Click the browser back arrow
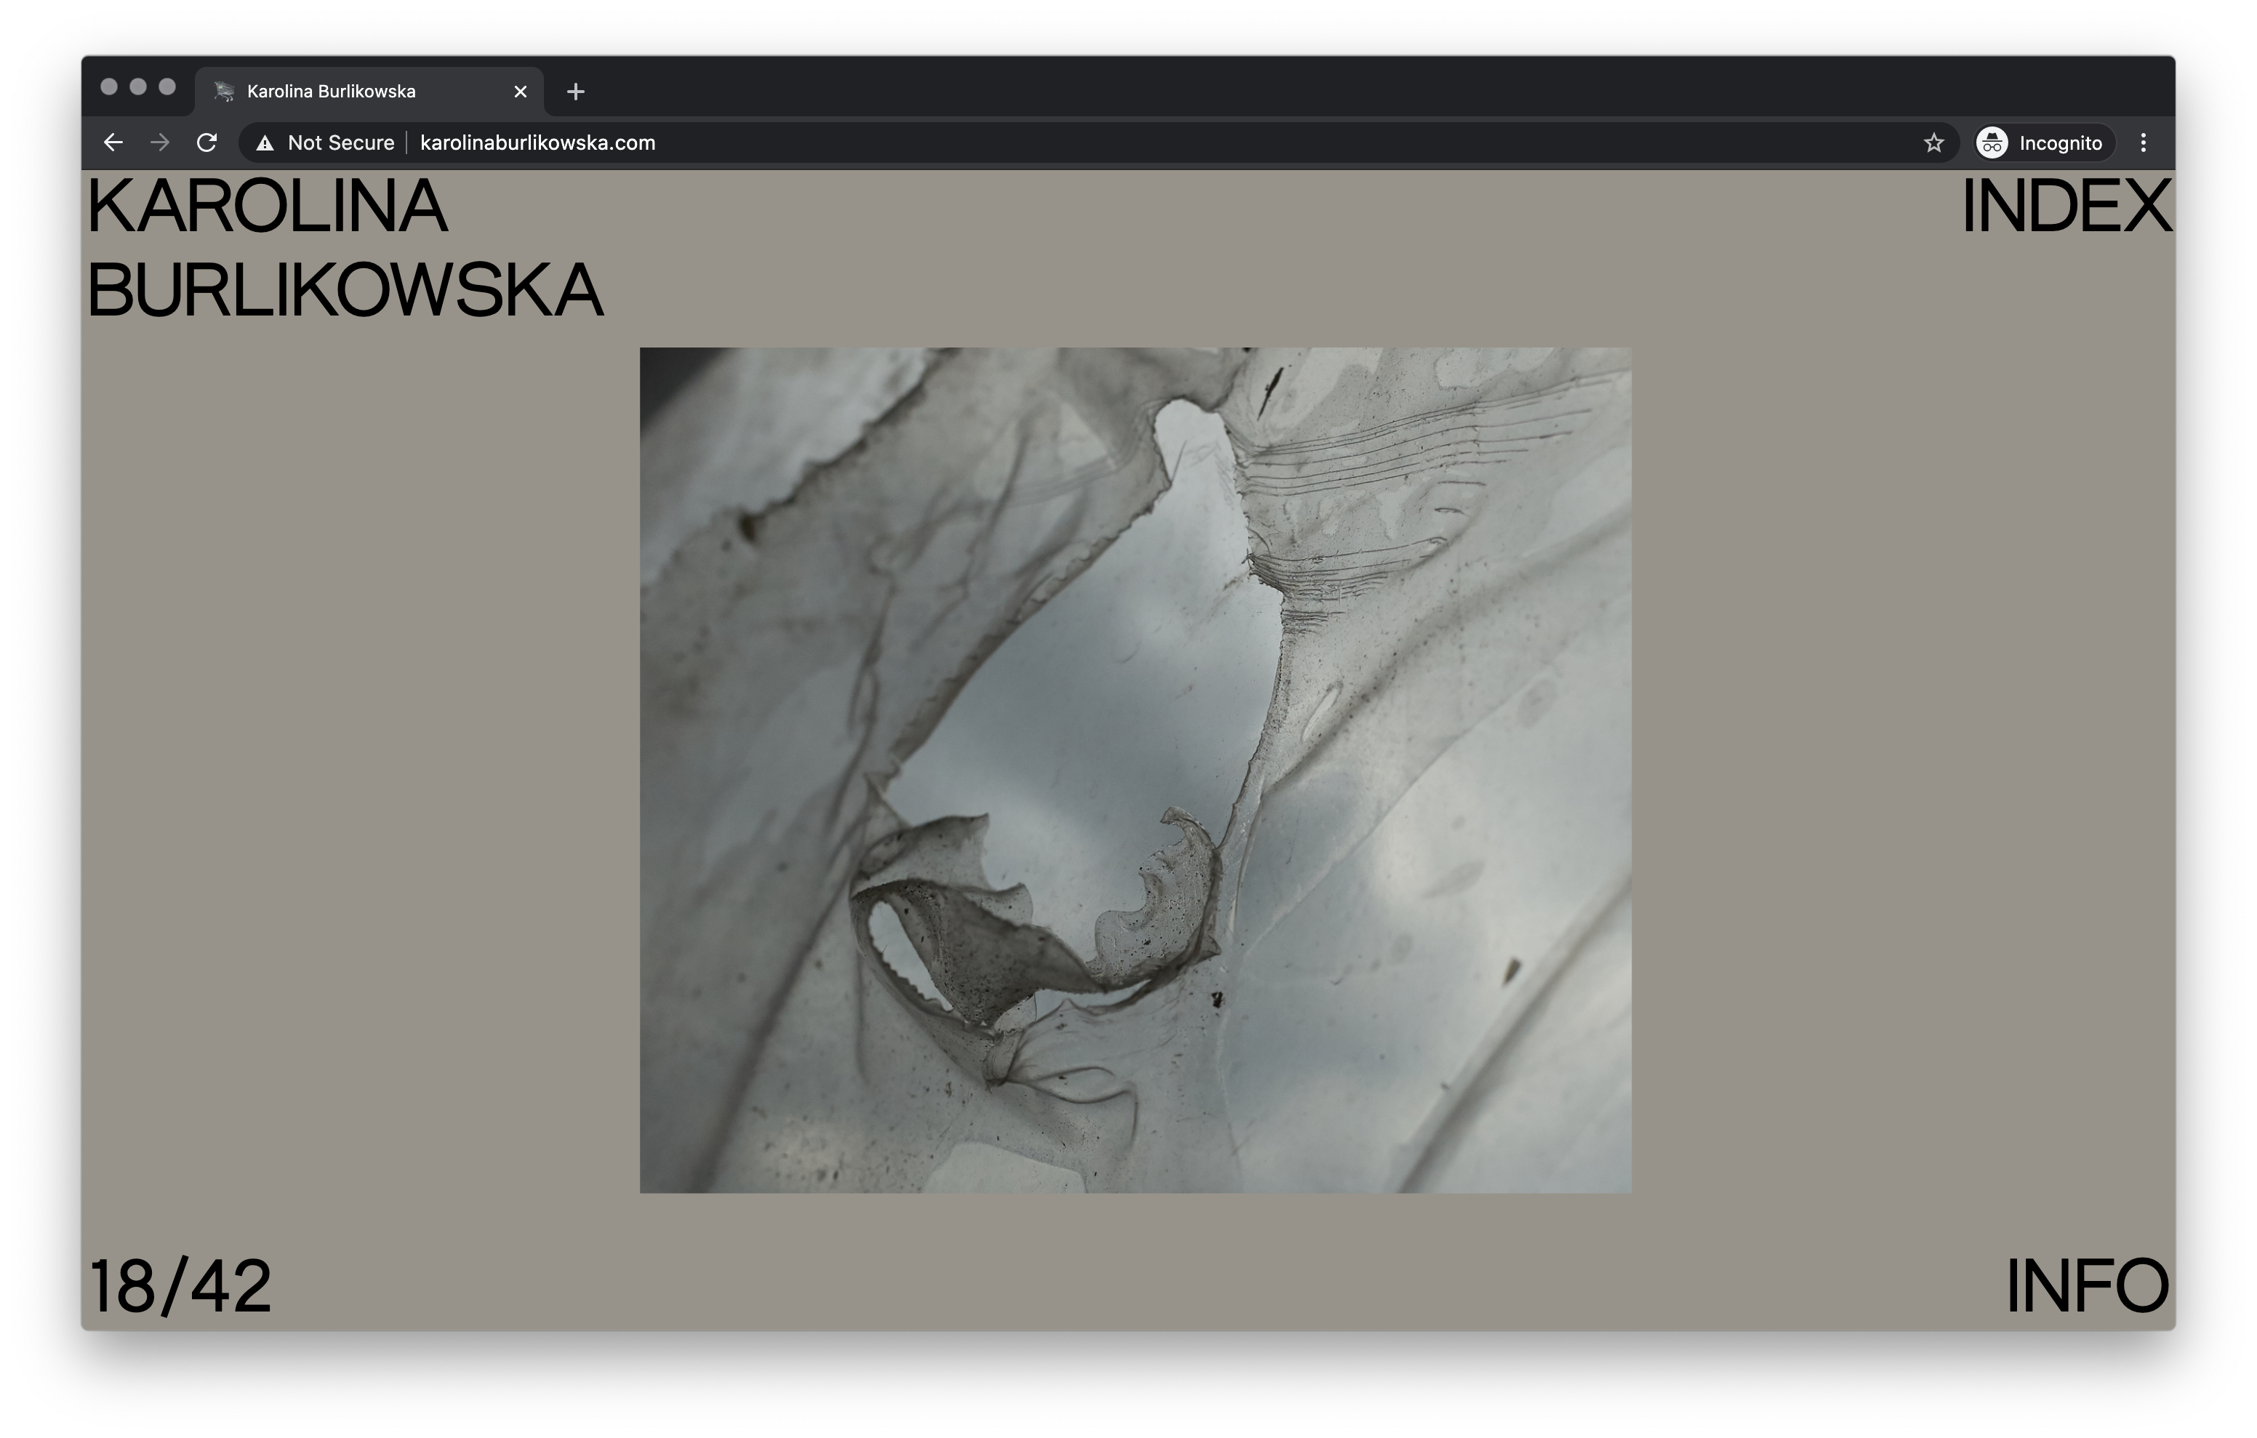This screenshot has width=2257, height=1438. (113, 142)
